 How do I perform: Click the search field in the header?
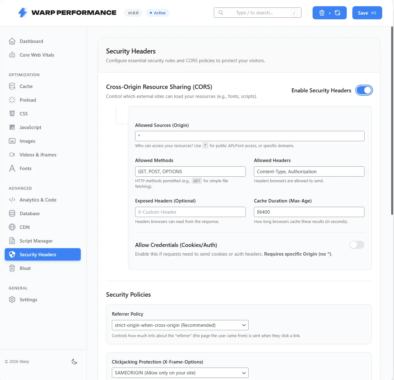tap(257, 13)
